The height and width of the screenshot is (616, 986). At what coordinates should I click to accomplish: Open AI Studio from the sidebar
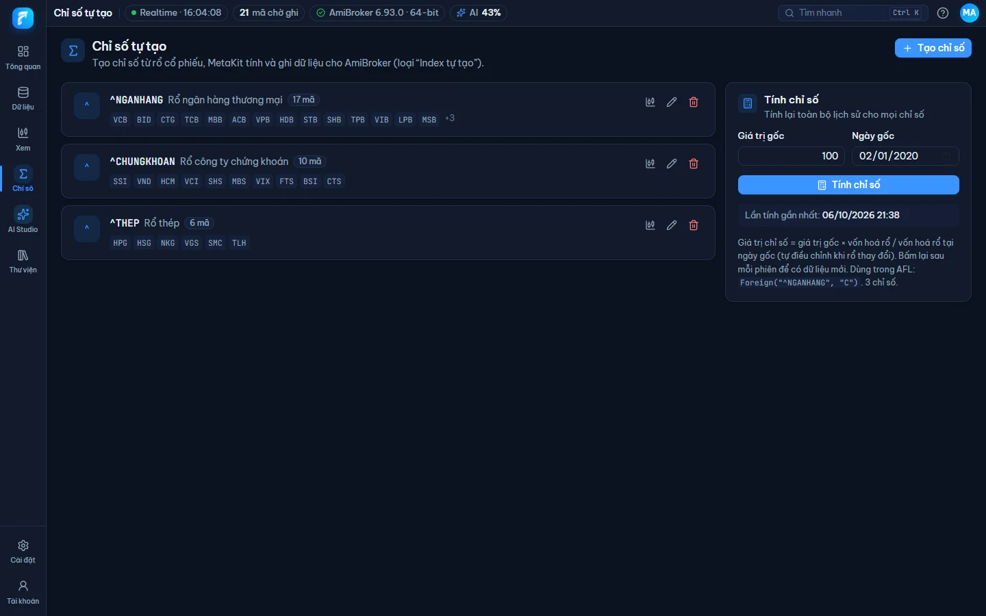tap(23, 220)
